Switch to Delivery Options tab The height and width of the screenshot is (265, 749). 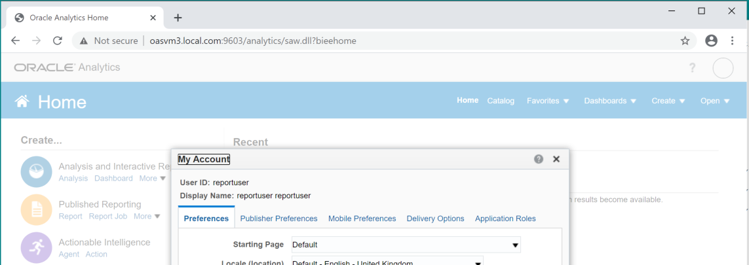coord(436,219)
